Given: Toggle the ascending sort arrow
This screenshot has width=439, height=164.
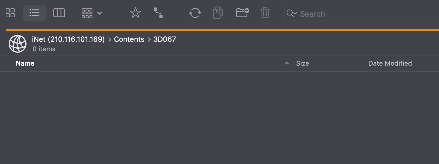Looking at the screenshot, I should click(287, 63).
